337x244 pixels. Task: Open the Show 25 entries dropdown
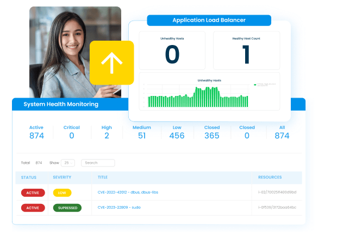(x=68, y=163)
